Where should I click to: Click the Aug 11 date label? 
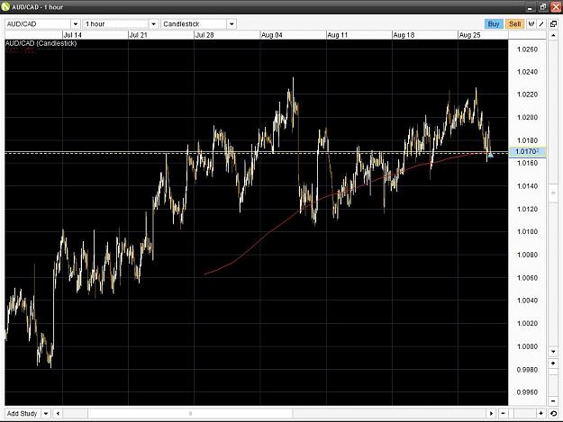click(338, 35)
